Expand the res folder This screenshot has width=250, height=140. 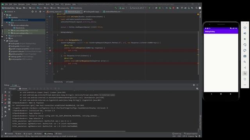pos(7,38)
